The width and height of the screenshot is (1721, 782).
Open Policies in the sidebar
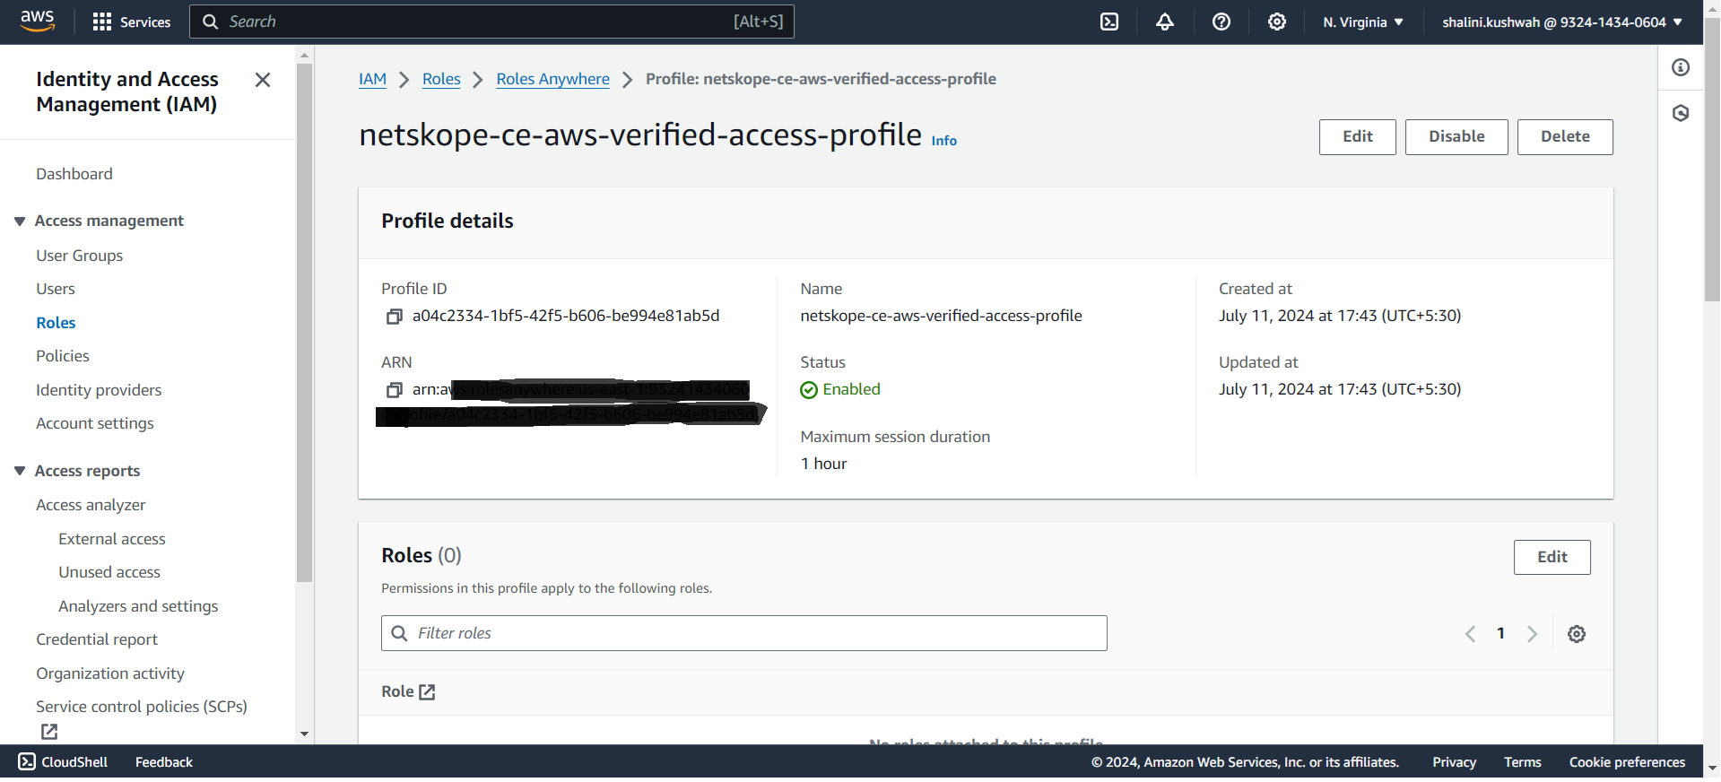click(x=63, y=356)
